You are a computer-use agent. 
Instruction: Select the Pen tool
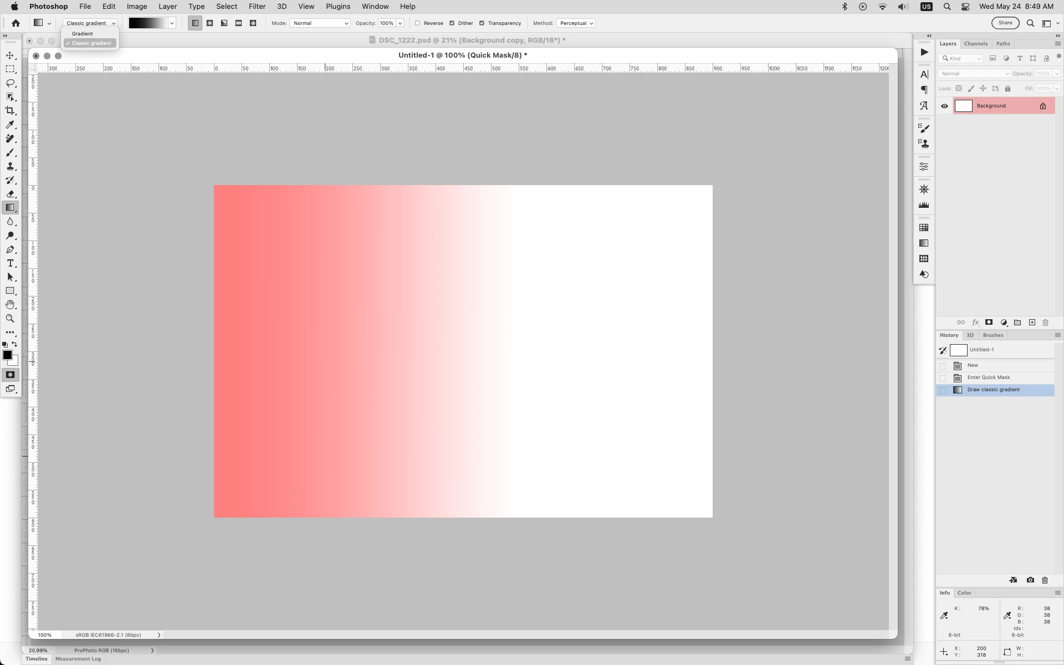click(10, 249)
